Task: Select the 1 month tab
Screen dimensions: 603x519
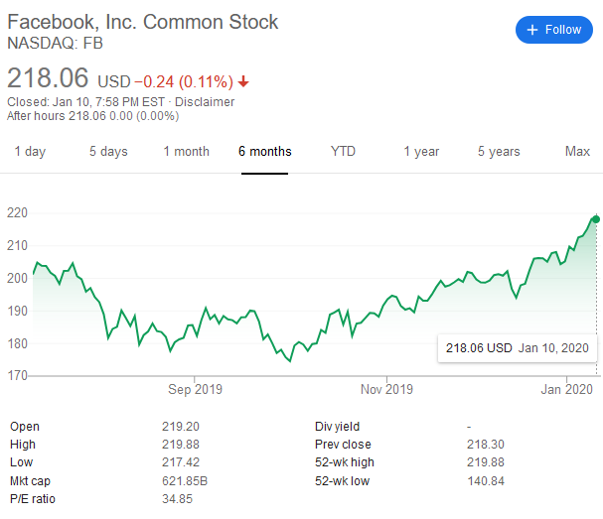Action: tap(186, 152)
